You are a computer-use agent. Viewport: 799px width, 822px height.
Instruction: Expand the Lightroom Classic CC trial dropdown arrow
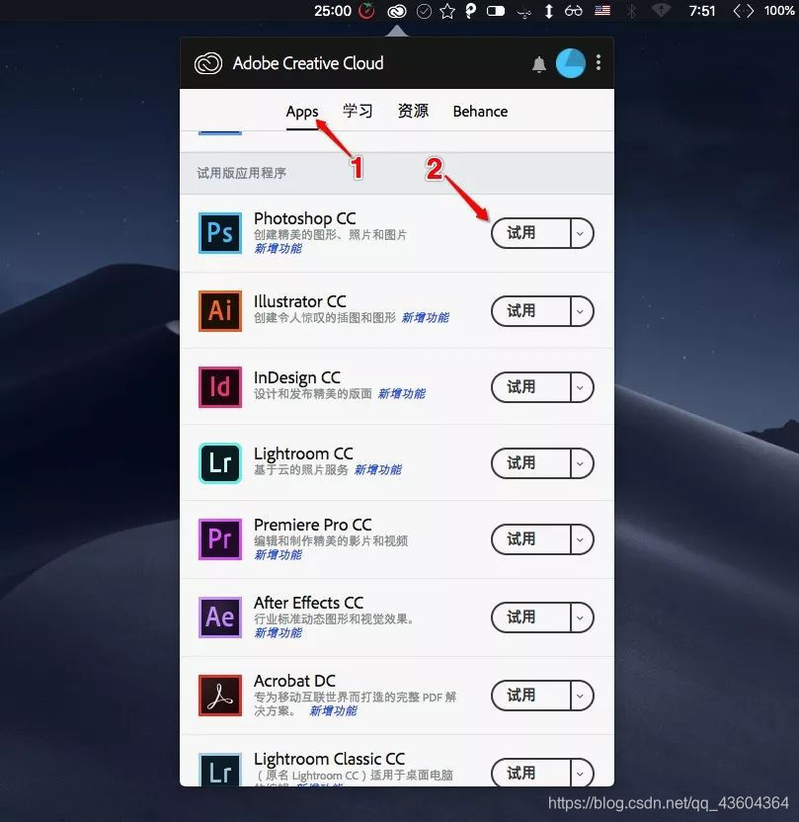coord(581,774)
